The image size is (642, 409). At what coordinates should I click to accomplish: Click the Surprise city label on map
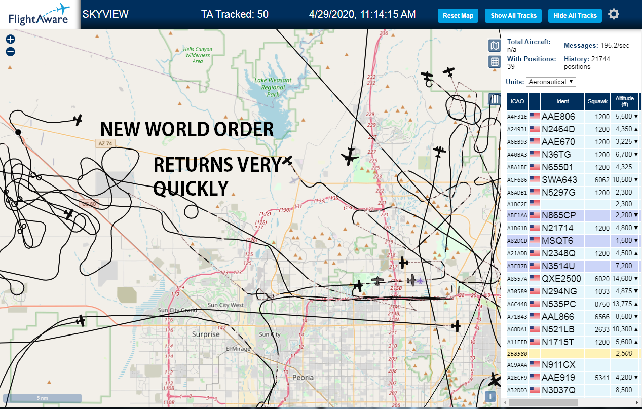click(206, 334)
